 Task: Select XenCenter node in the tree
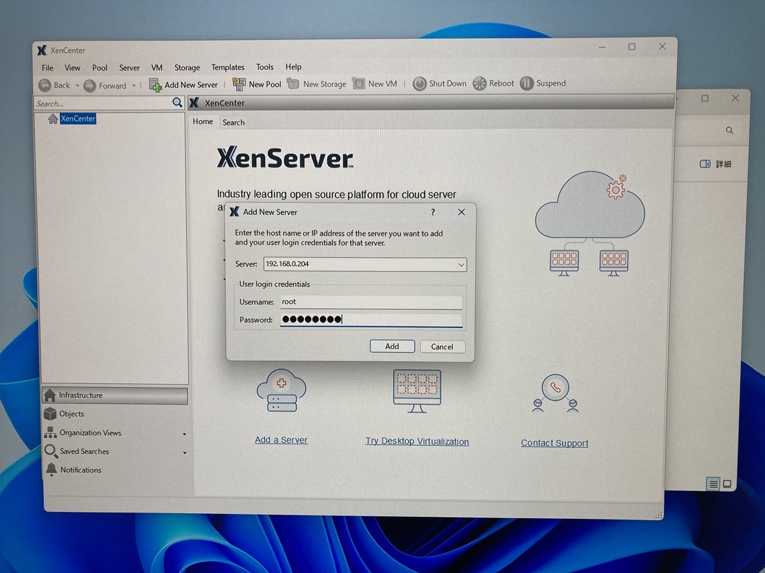(x=78, y=118)
